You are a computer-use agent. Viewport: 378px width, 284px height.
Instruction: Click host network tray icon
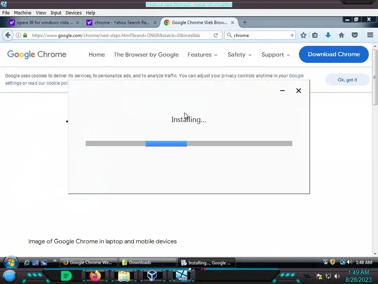328,276
